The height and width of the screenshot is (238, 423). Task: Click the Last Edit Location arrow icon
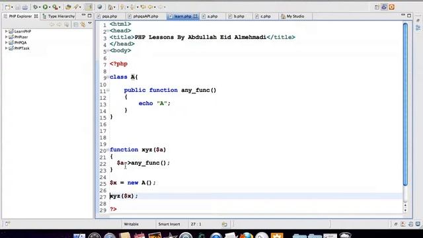click(x=143, y=7)
